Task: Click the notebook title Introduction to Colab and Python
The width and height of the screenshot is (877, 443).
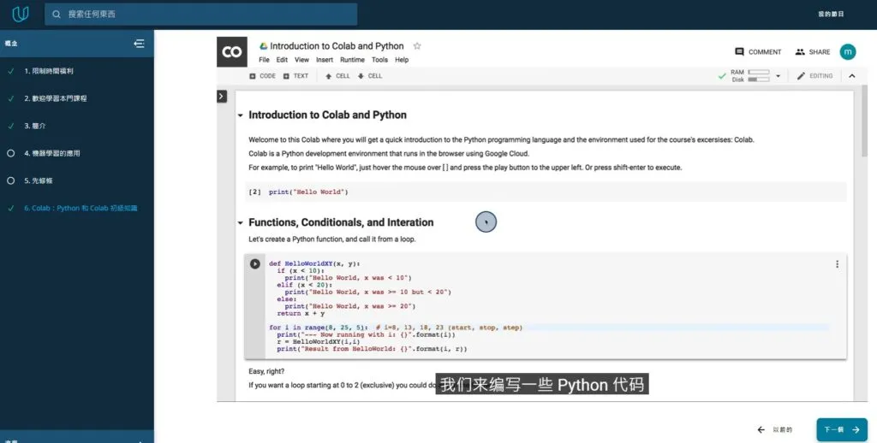Action: (x=337, y=46)
